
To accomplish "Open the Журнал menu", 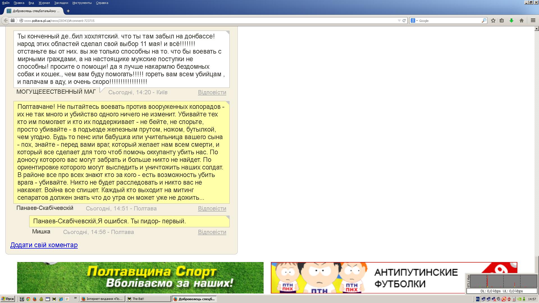I will (44, 3).
